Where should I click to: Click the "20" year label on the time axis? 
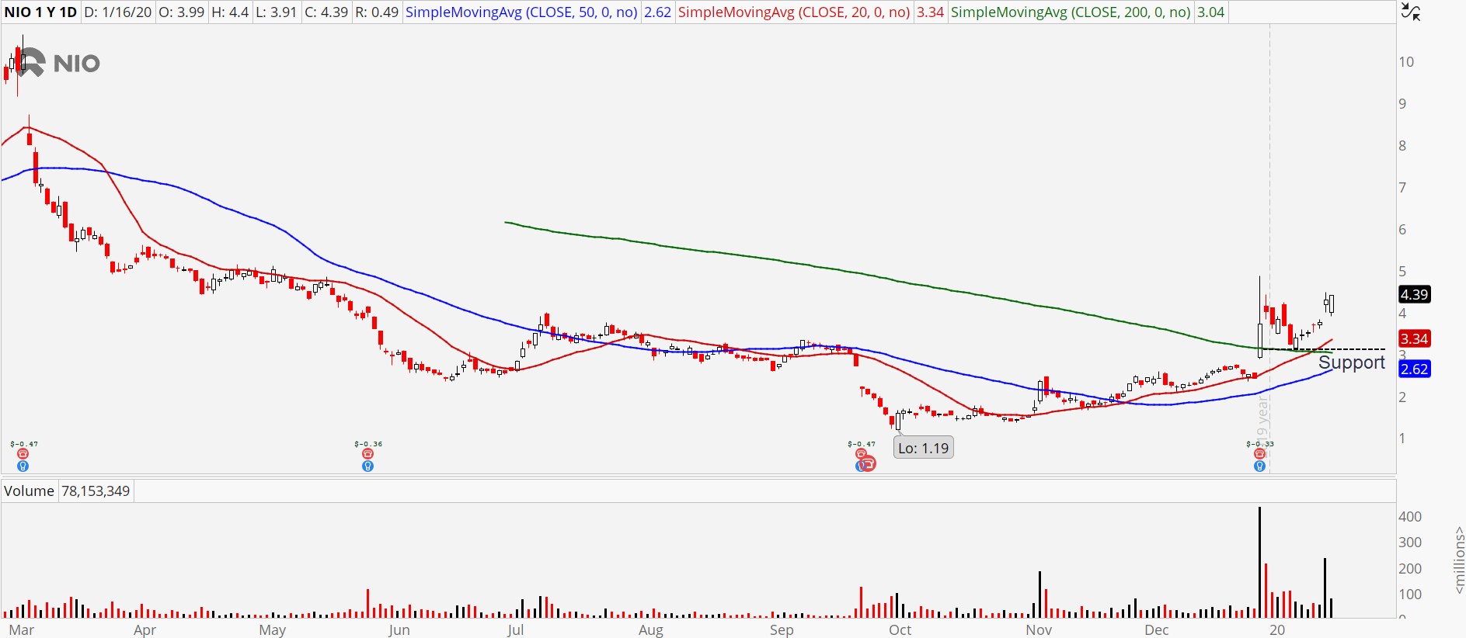tap(1277, 629)
